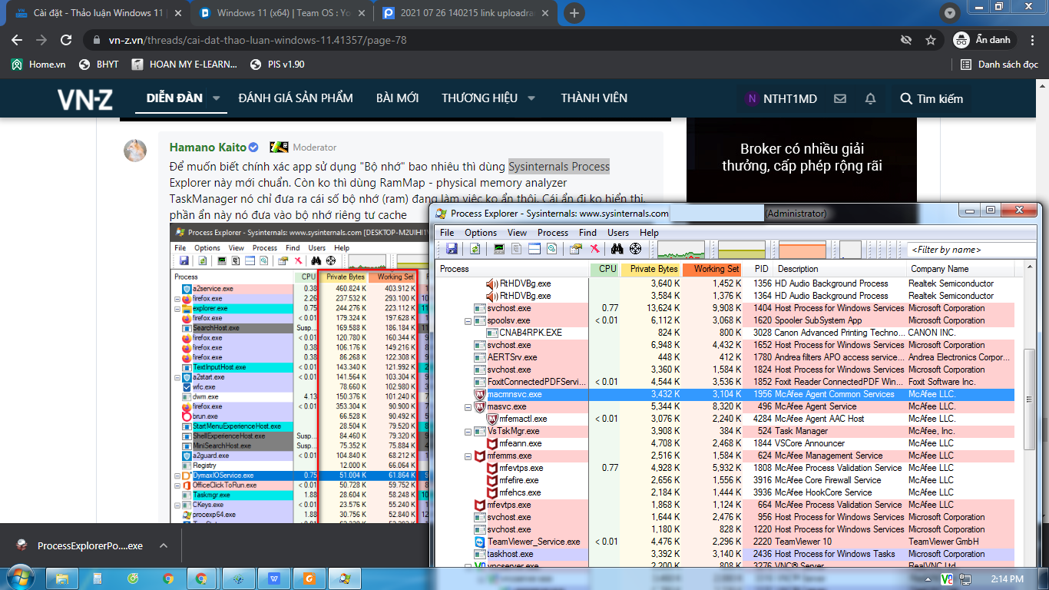Image resolution: width=1049 pixels, height=590 pixels.
Task: Click the Tìm kiếm search button
Action: pyautogui.click(x=932, y=98)
